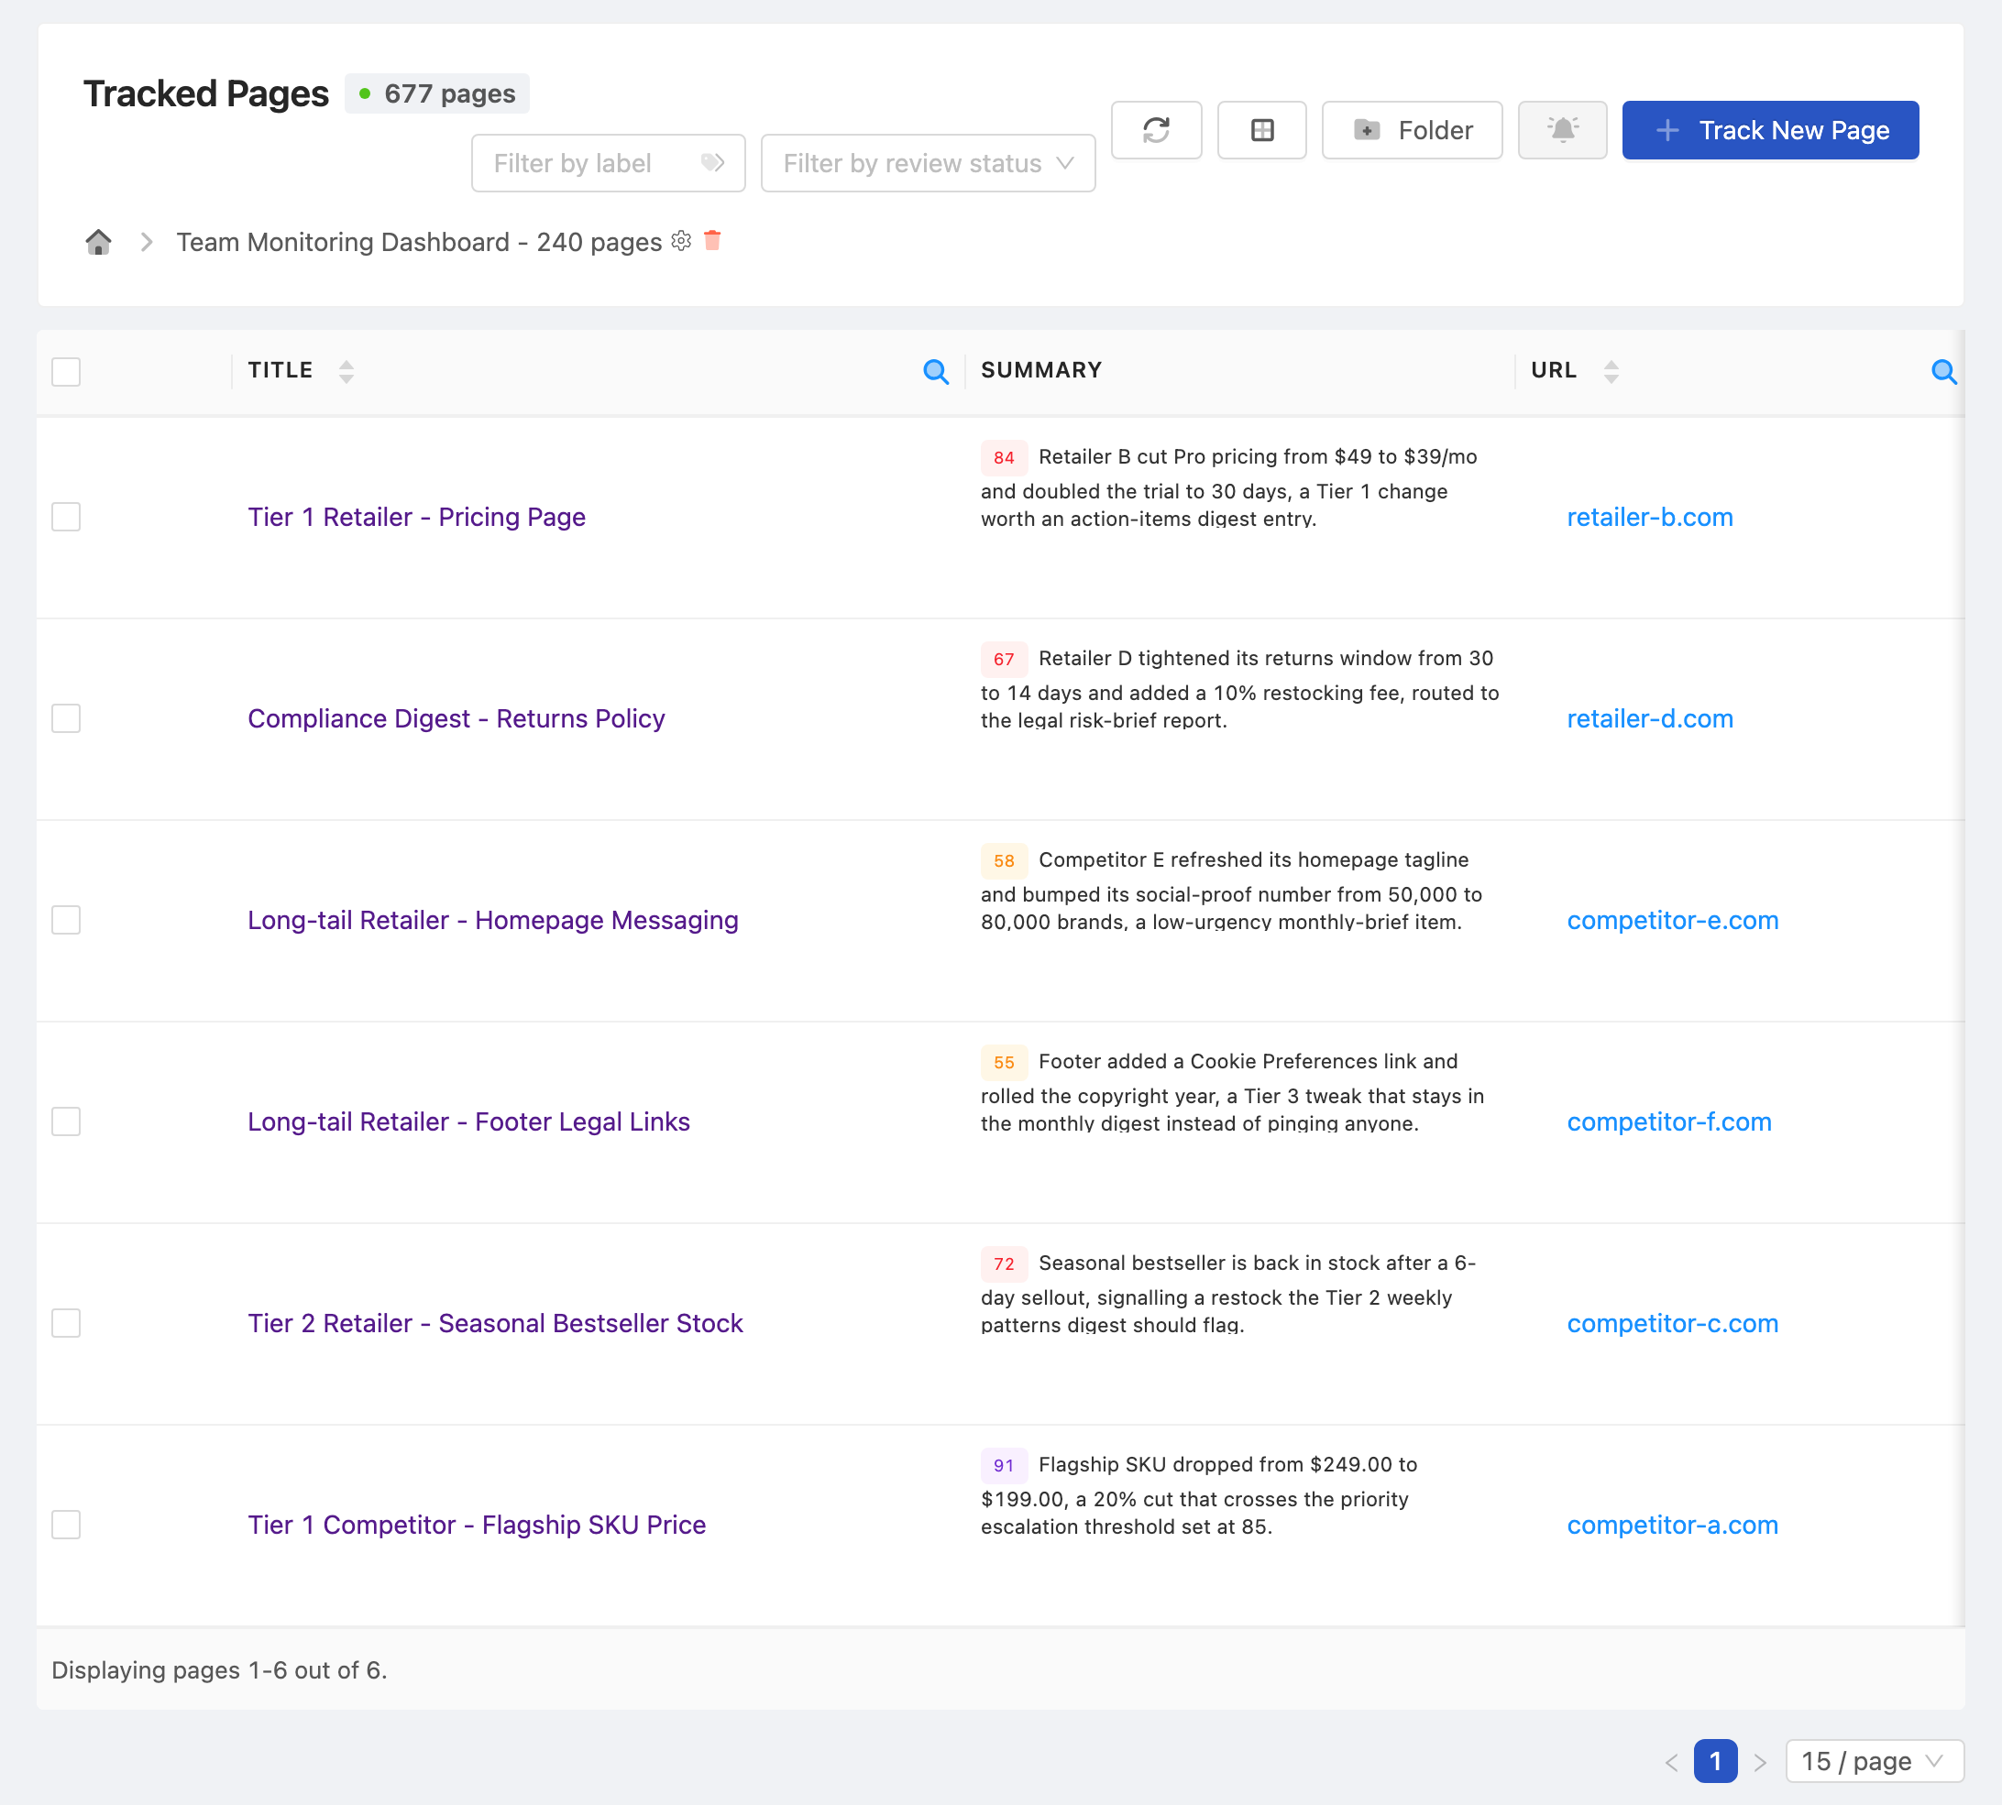This screenshot has width=2002, height=1805.
Task: Sort by the URL column arrows
Action: point(1611,372)
